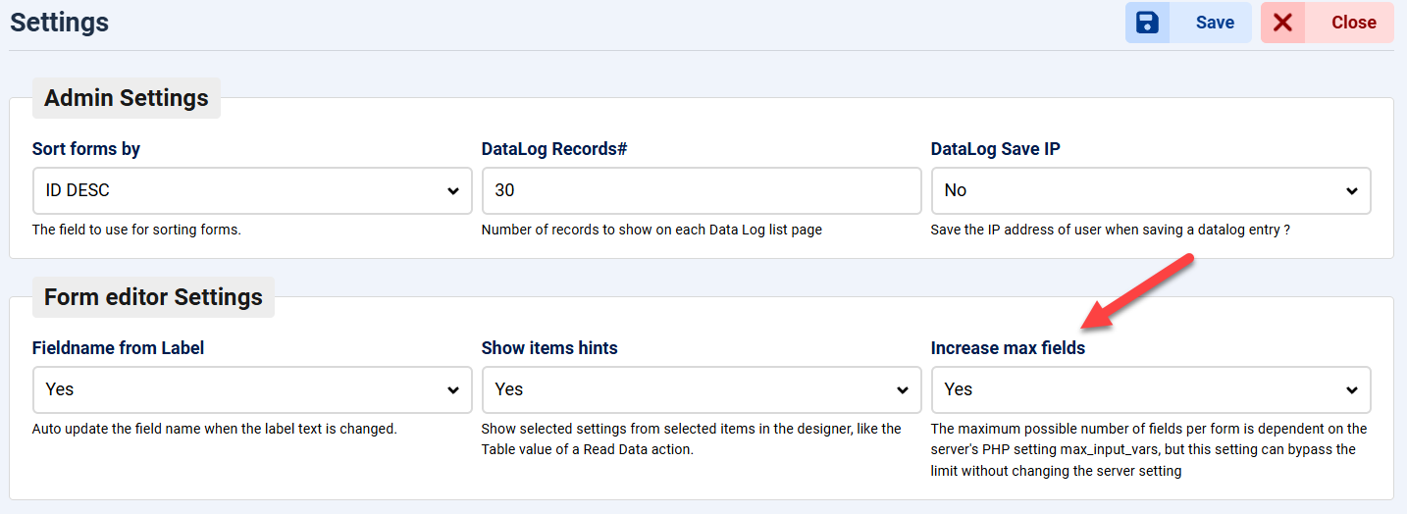The image size is (1407, 514).
Task: Click the Close button text
Action: pos(1353,23)
